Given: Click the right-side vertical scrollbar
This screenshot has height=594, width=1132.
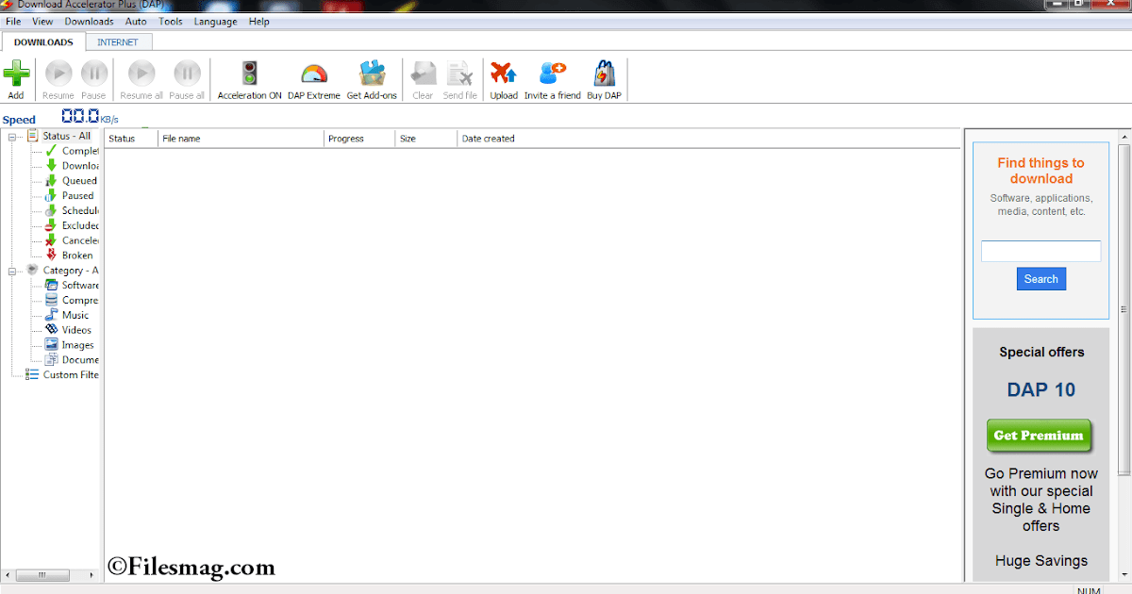Looking at the screenshot, I should (1124, 309).
